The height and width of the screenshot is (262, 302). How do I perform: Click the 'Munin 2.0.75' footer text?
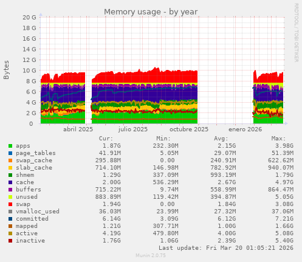click(151, 255)
